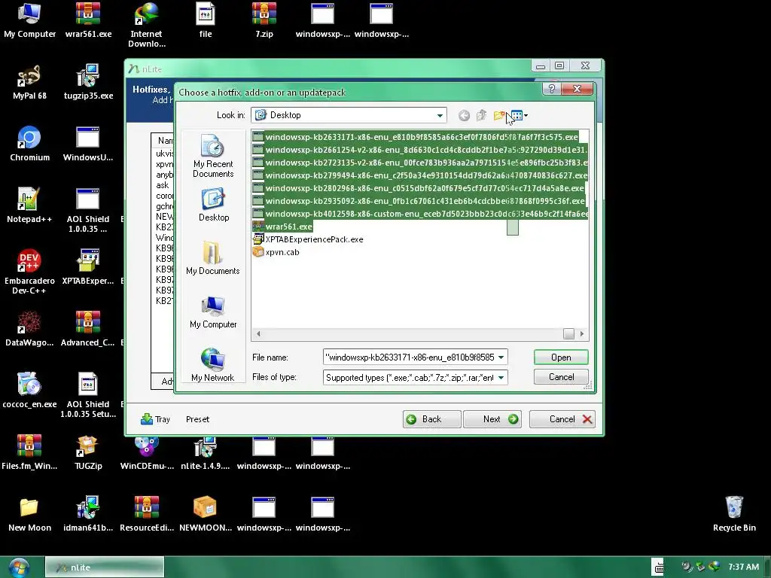Open idman641b installer icon on desktop
The width and height of the screenshot is (771, 578).
[89, 514]
